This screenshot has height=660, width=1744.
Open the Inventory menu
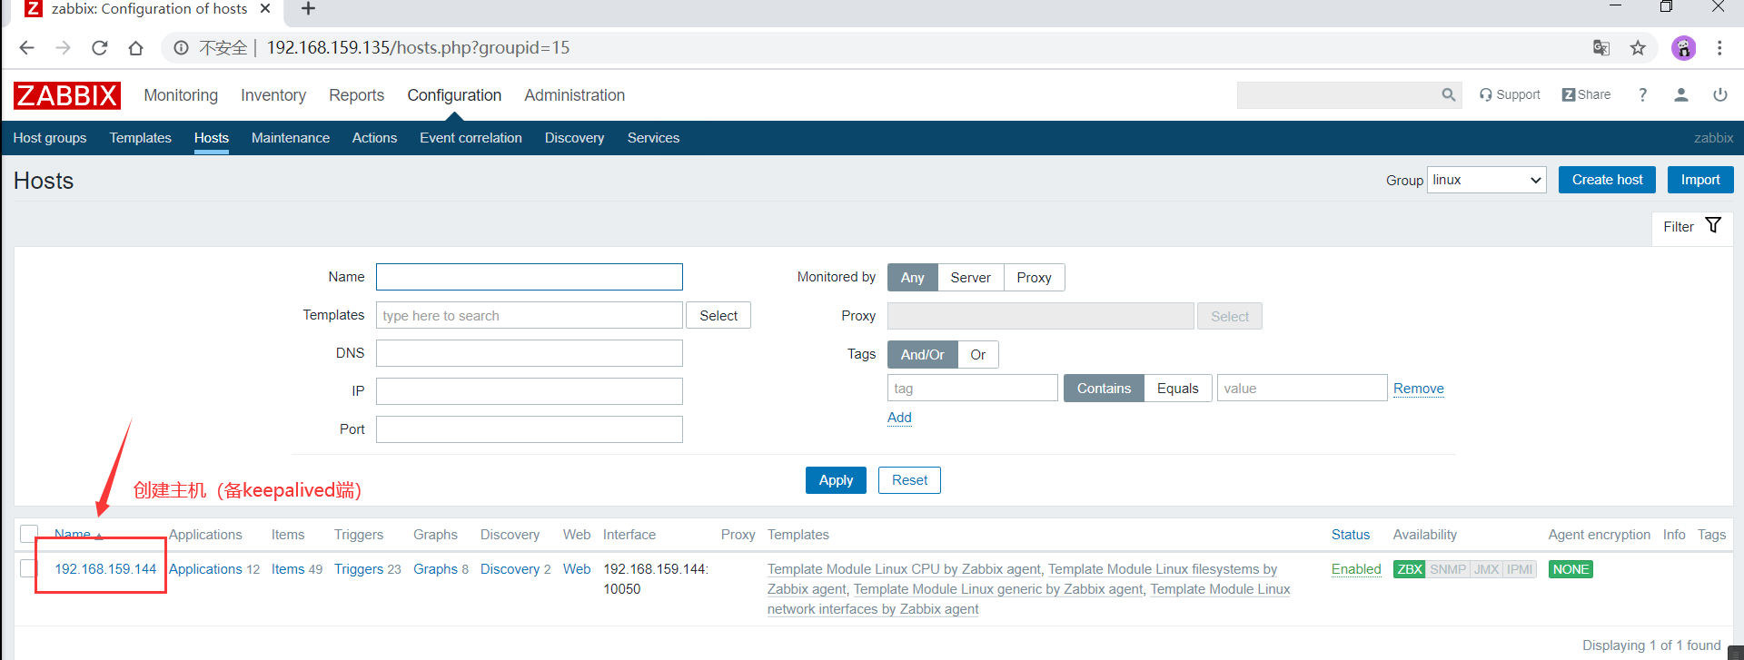(273, 95)
